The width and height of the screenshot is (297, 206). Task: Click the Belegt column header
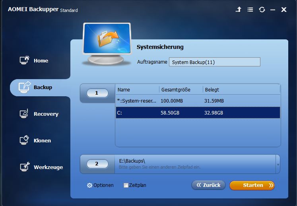[241, 89]
